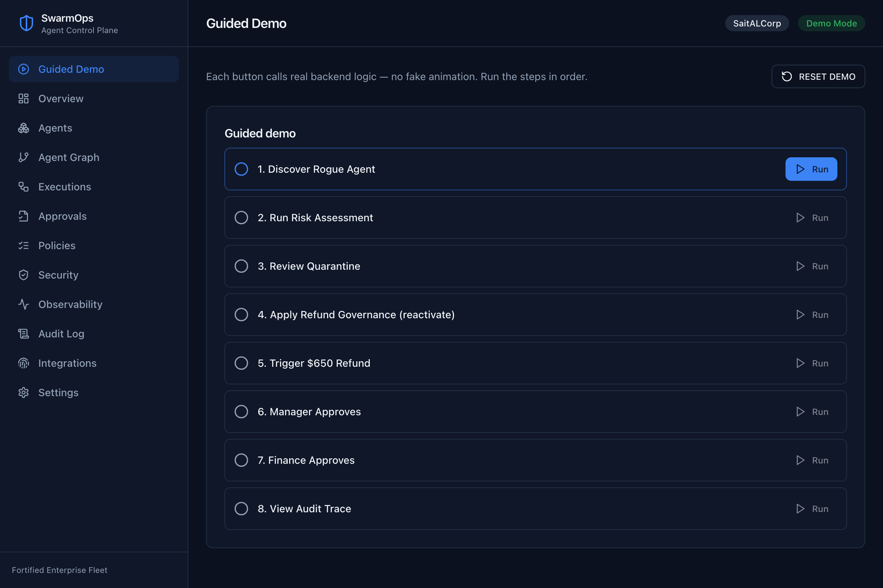The height and width of the screenshot is (588, 883).
Task: Run the Trigger $650 Refund step
Action: (811, 363)
